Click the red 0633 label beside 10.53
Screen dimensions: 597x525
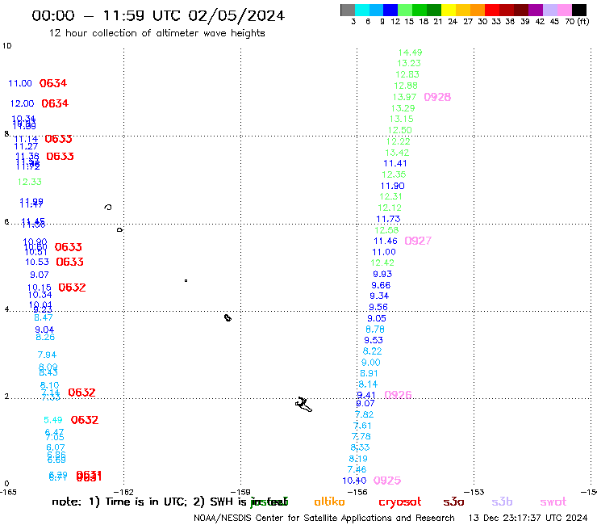click(69, 262)
